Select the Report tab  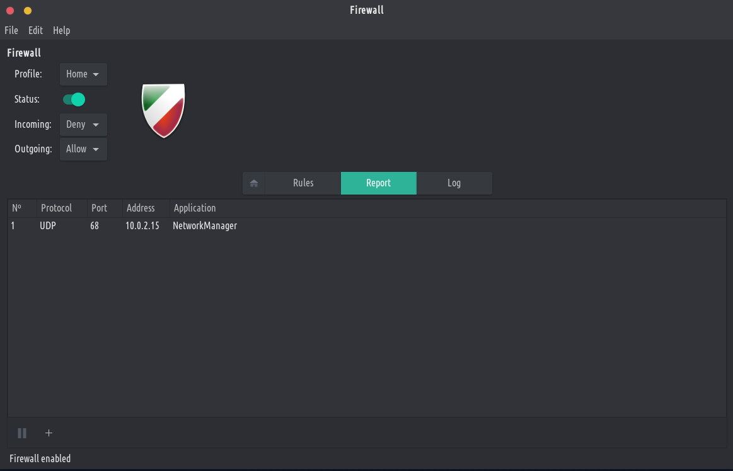point(379,183)
